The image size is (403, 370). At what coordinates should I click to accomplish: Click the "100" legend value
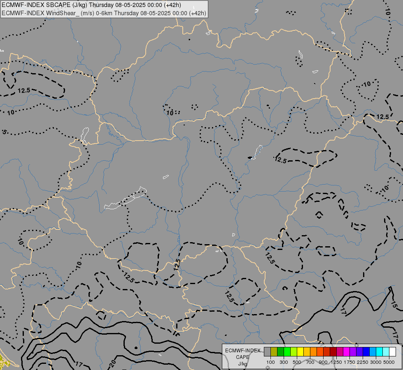[x=270, y=362]
